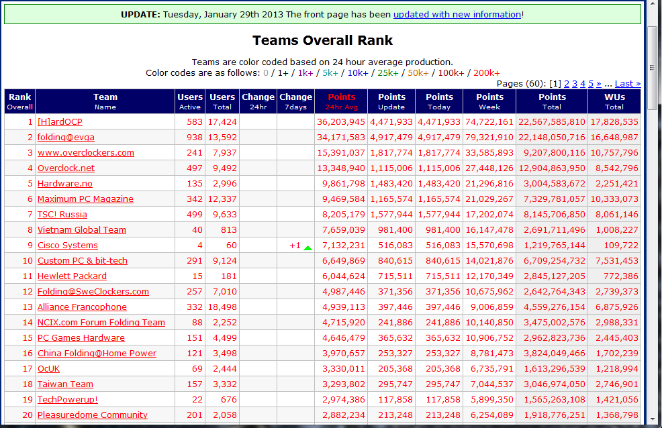The height and width of the screenshot is (428, 662).
Task: Open the OcUK team link
Action: 48,368
